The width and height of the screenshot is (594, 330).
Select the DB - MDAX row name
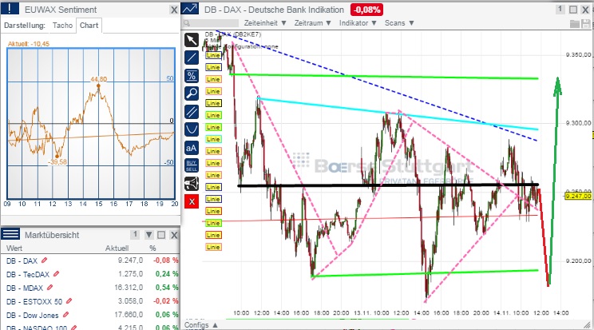point(25,288)
